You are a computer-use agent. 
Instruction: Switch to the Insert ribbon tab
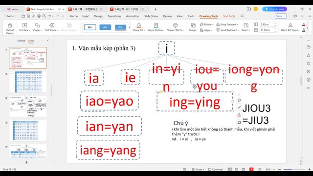(86, 16)
